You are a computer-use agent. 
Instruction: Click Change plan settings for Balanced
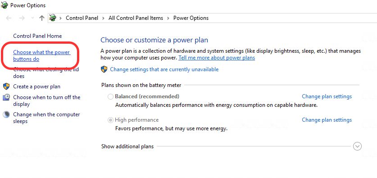click(x=327, y=96)
